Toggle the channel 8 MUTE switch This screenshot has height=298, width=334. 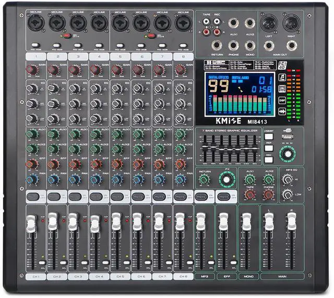(180, 197)
